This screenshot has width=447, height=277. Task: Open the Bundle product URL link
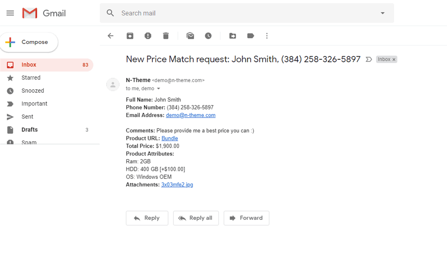169,138
